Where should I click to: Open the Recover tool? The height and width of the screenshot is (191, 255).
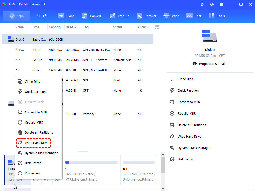146,16
